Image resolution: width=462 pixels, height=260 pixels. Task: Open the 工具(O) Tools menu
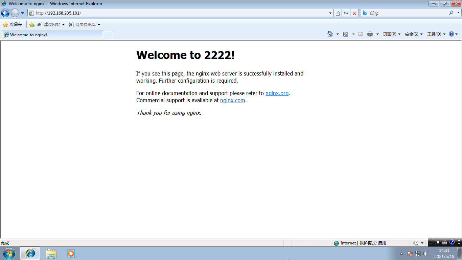[x=436, y=34]
